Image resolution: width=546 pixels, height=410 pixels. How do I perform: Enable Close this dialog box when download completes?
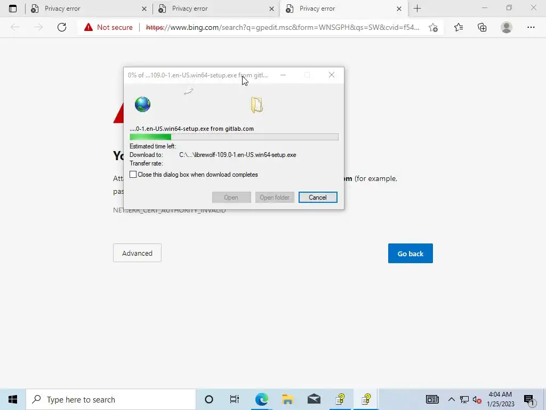click(133, 175)
